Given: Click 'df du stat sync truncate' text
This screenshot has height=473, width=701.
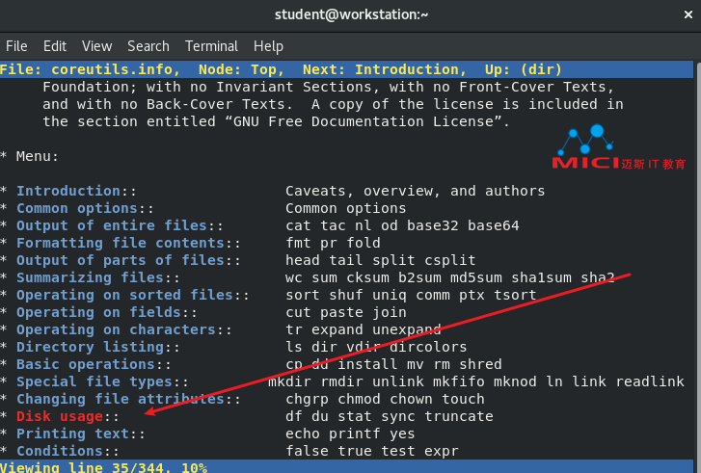Looking at the screenshot, I should [x=390, y=417].
